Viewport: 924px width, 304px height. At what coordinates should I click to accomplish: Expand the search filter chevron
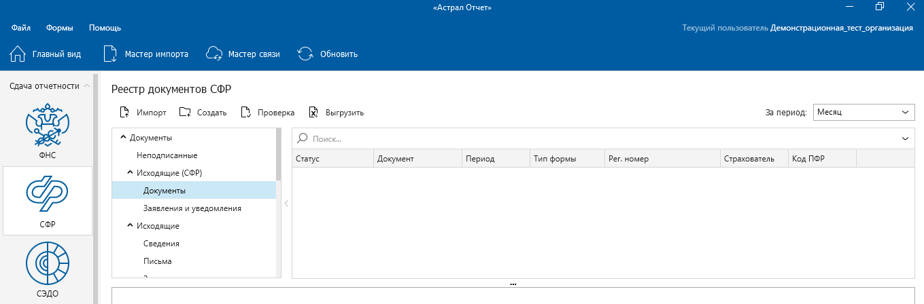(905, 138)
